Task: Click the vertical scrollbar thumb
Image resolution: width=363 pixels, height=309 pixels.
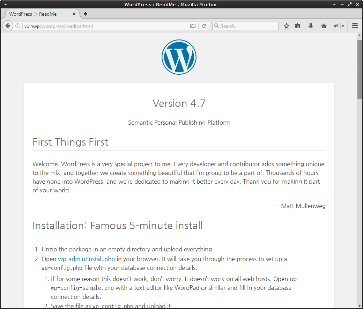Action: (360, 69)
